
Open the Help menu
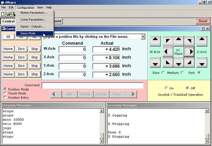(x=49, y=7)
